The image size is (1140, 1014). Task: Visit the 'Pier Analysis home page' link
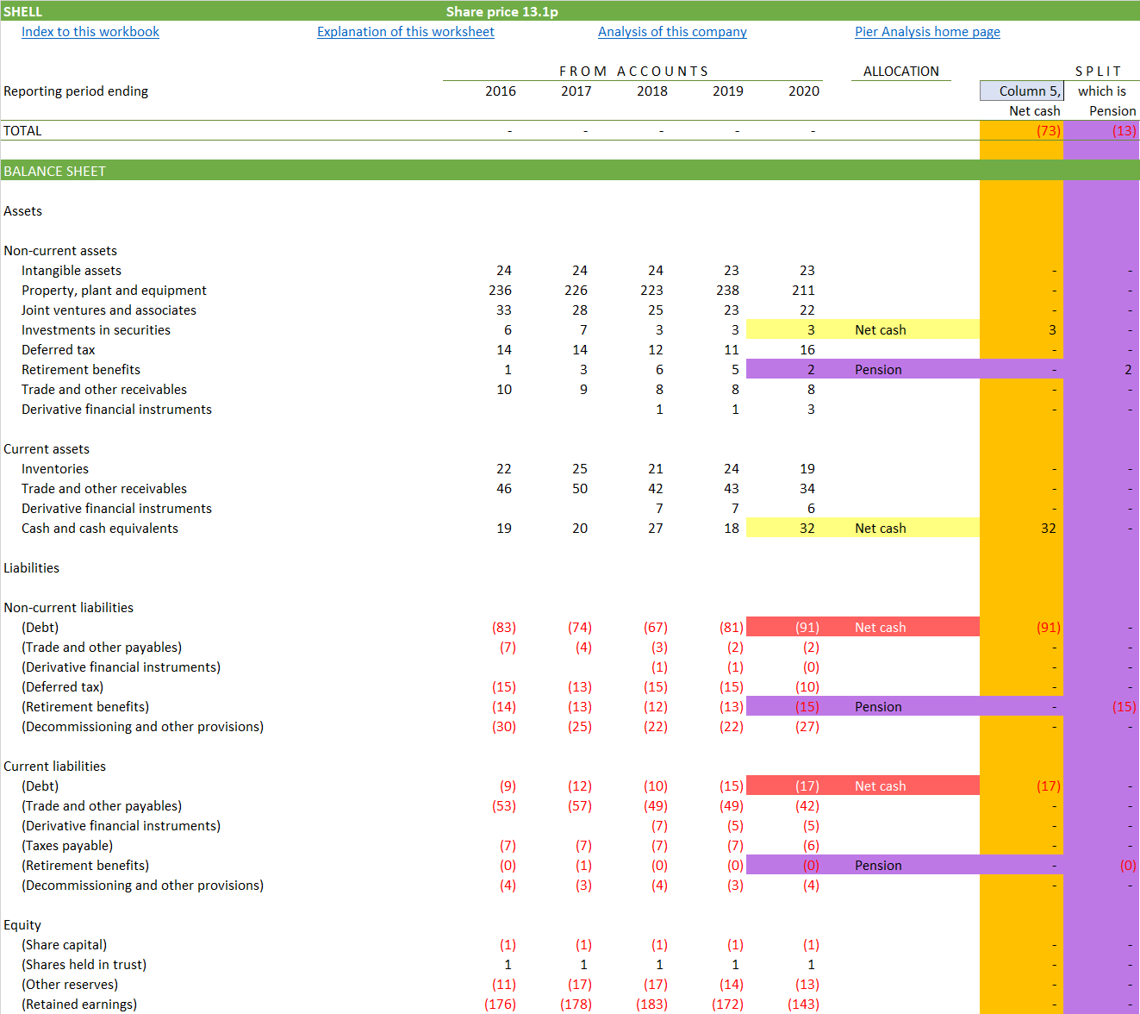point(927,32)
